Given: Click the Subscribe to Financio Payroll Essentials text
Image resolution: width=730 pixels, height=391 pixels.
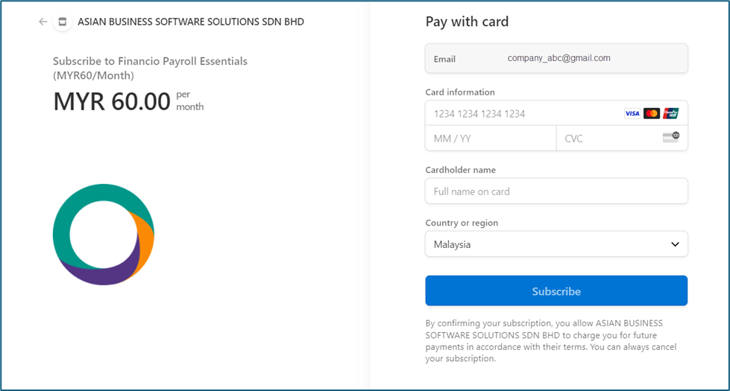Looking at the screenshot, I should pyautogui.click(x=150, y=68).
